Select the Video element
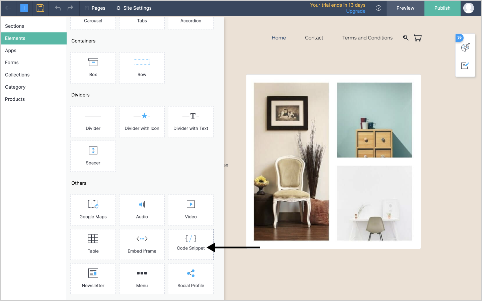 coord(191,210)
